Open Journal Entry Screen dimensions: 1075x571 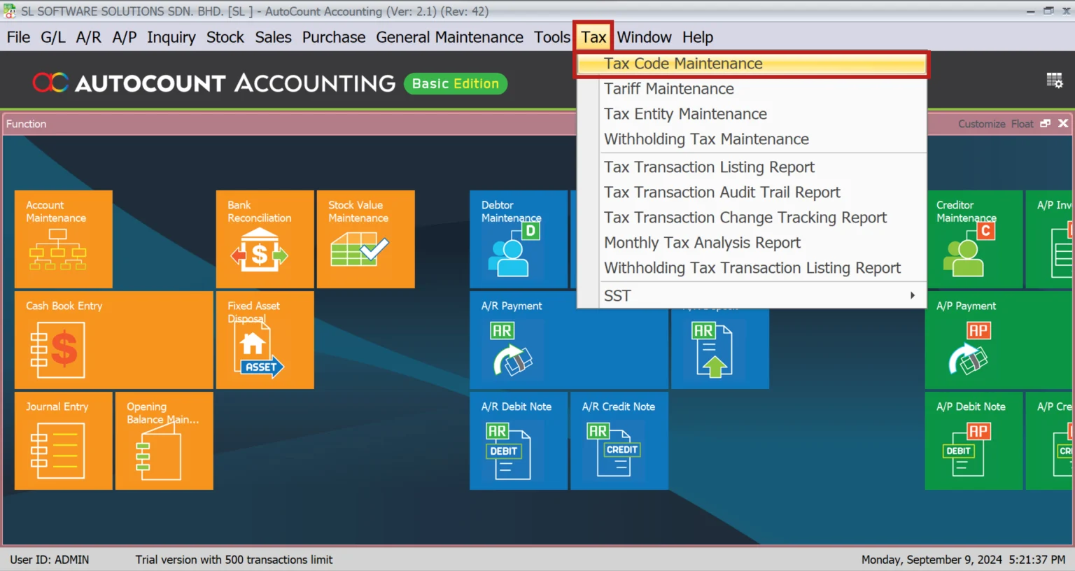click(x=63, y=441)
